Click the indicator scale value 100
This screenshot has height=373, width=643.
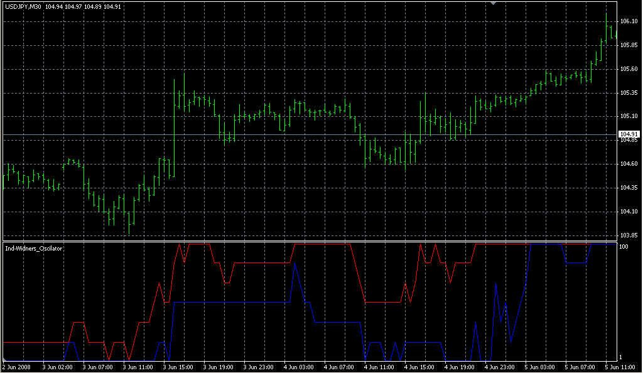point(624,247)
